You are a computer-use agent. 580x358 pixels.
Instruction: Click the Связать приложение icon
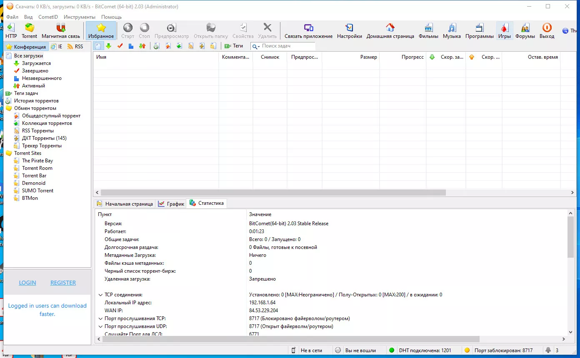click(308, 28)
